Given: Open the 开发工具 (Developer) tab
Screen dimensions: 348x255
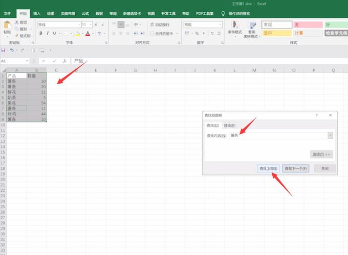Looking at the screenshot, I should click(168, 13).
